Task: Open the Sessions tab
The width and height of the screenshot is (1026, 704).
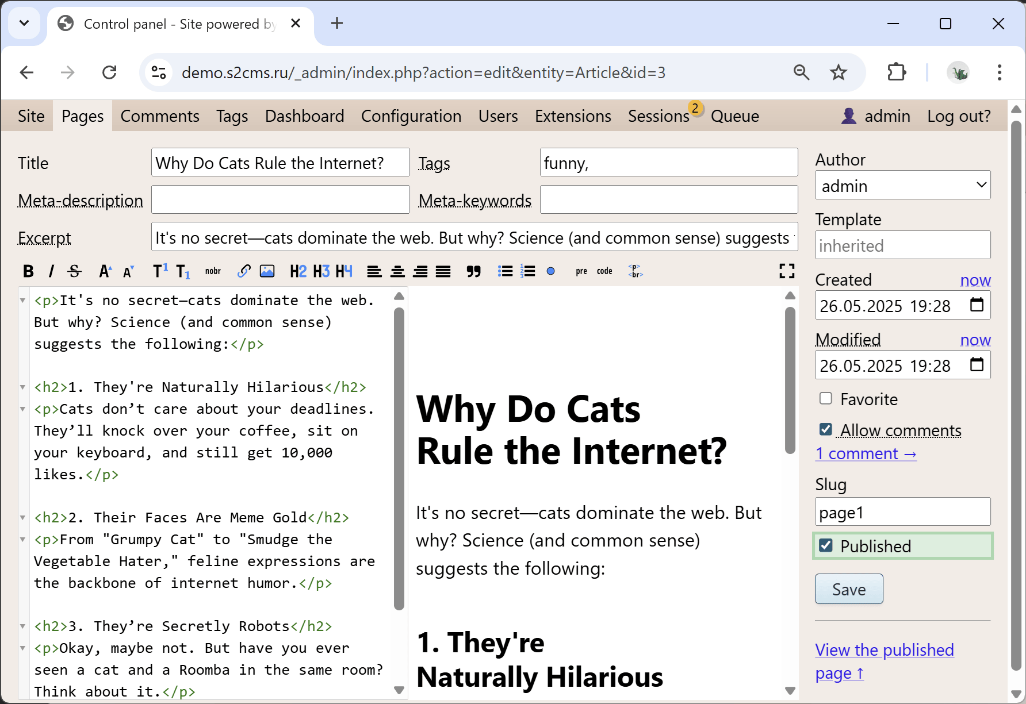Action: click(659, 116)
